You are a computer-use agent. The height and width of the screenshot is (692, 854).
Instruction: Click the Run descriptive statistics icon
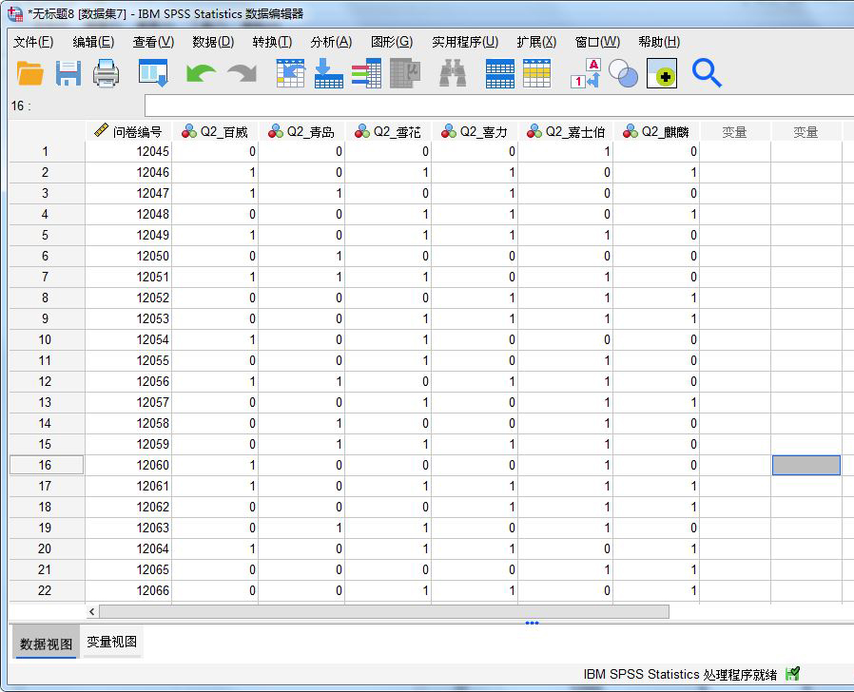click(x=405, y=73)
